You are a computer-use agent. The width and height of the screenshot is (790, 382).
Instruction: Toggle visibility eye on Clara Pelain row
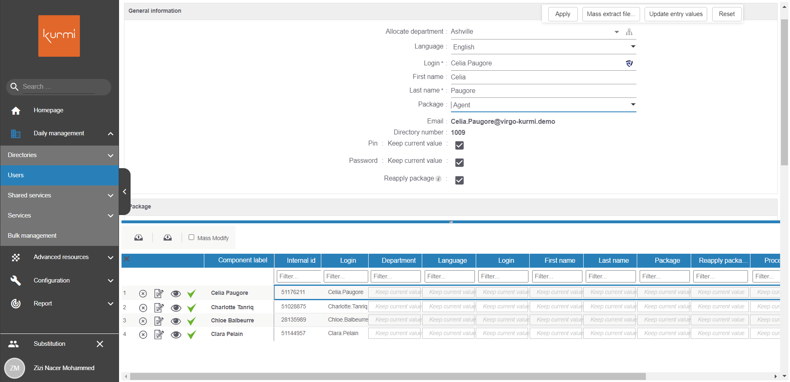point(176,335)
